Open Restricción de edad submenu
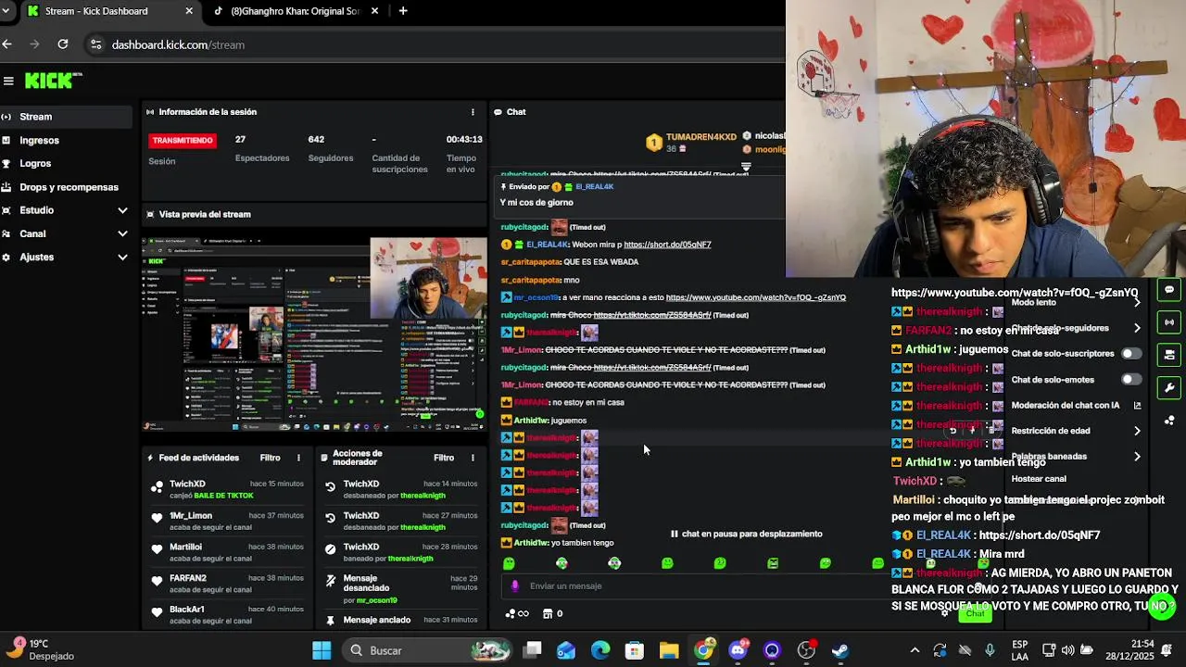The width and height of the screenshot is (1186, 667). [x=1075, y=431]
